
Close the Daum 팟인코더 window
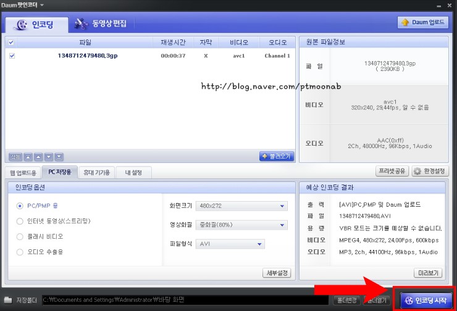(x=450, y=5)
